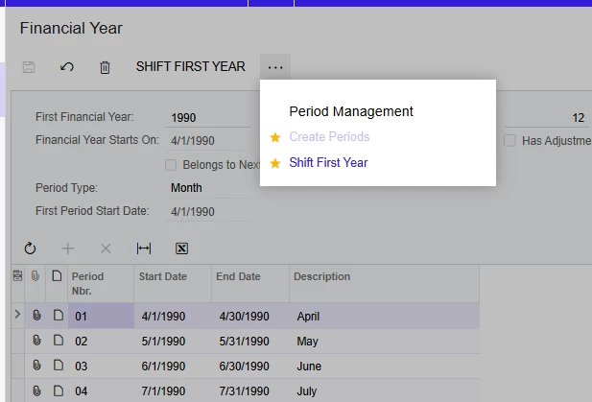Open the attachment paperclip for period 01

[x=37, y=316]
